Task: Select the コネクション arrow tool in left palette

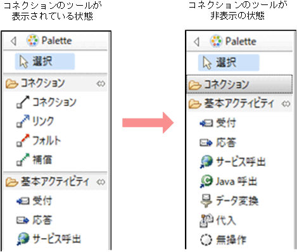Action: tap(46, 102)
